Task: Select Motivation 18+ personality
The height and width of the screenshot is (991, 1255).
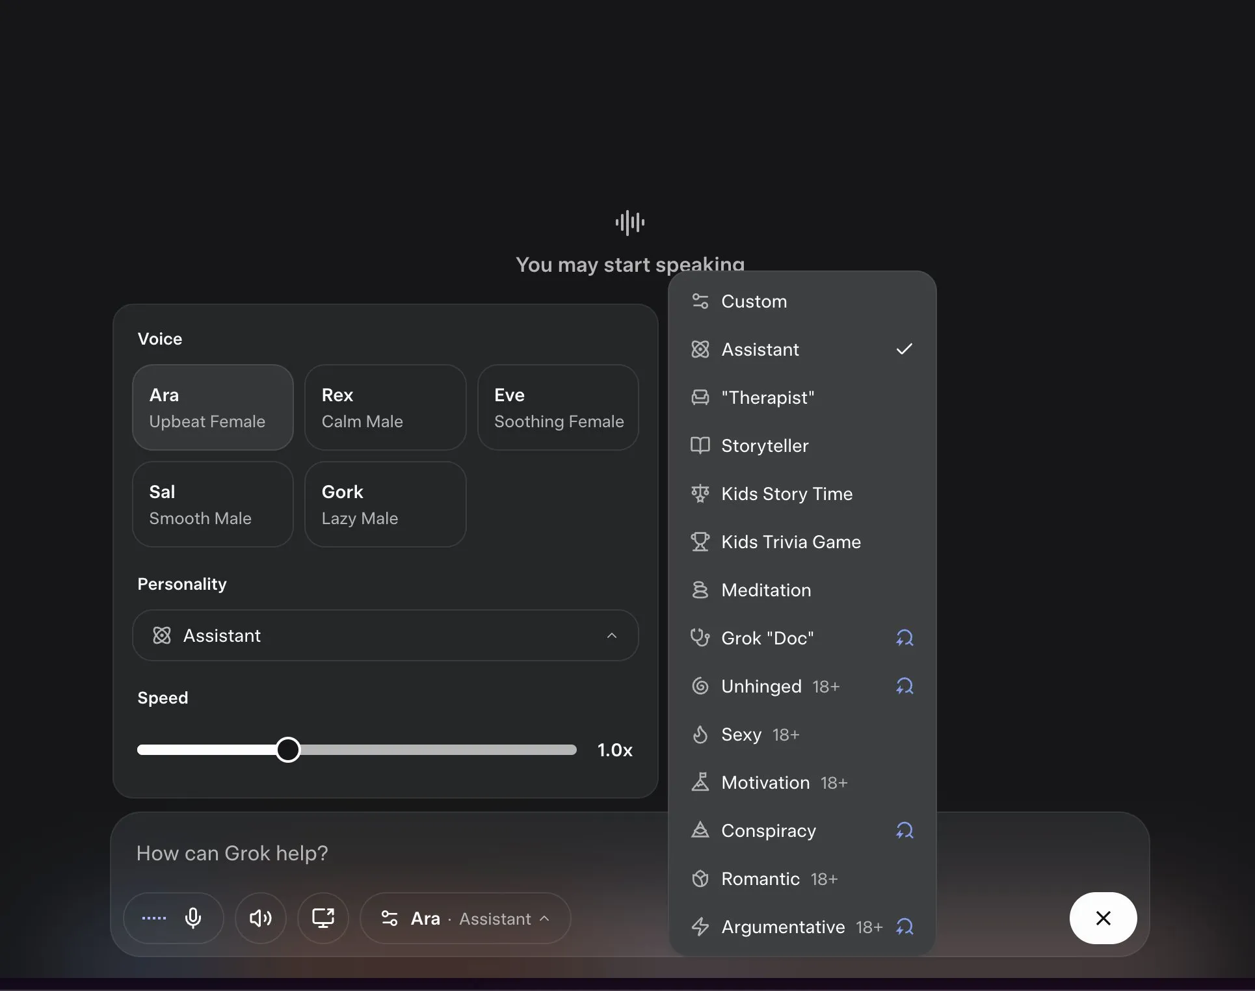Action: point(802,782)
